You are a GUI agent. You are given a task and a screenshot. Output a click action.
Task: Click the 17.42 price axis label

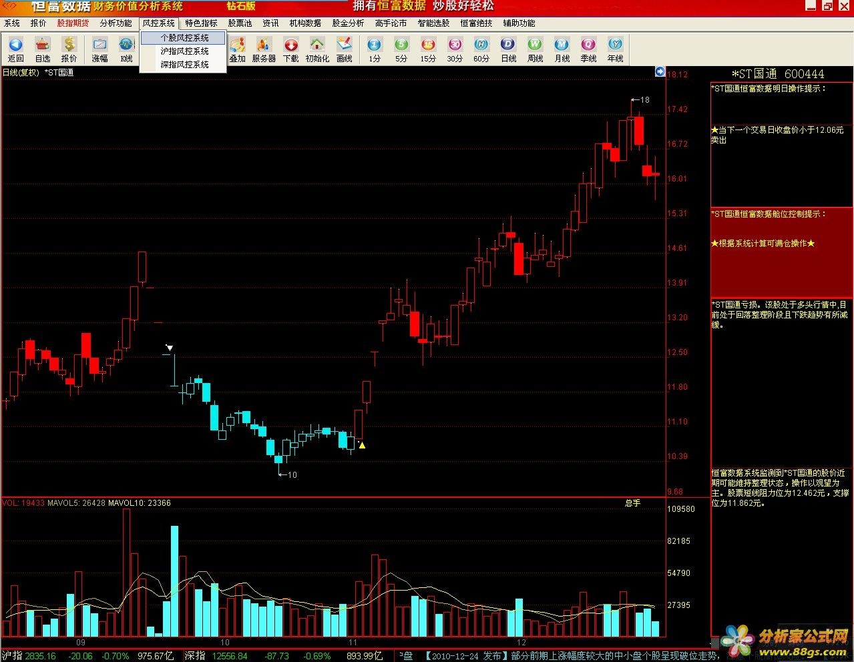point(677,109)
